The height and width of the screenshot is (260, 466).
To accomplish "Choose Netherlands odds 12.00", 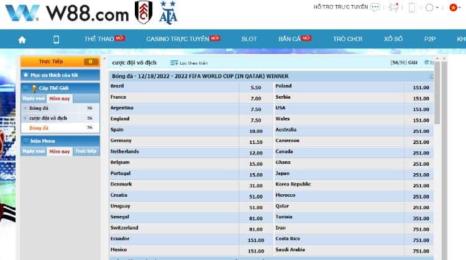I will [255, 153].
